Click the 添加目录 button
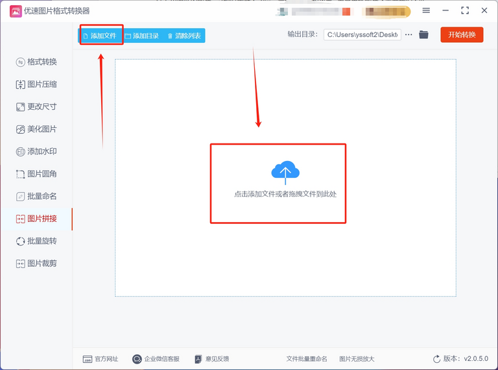Image resolution: width=498 pixels, height=370 pixels. (142, 36)
